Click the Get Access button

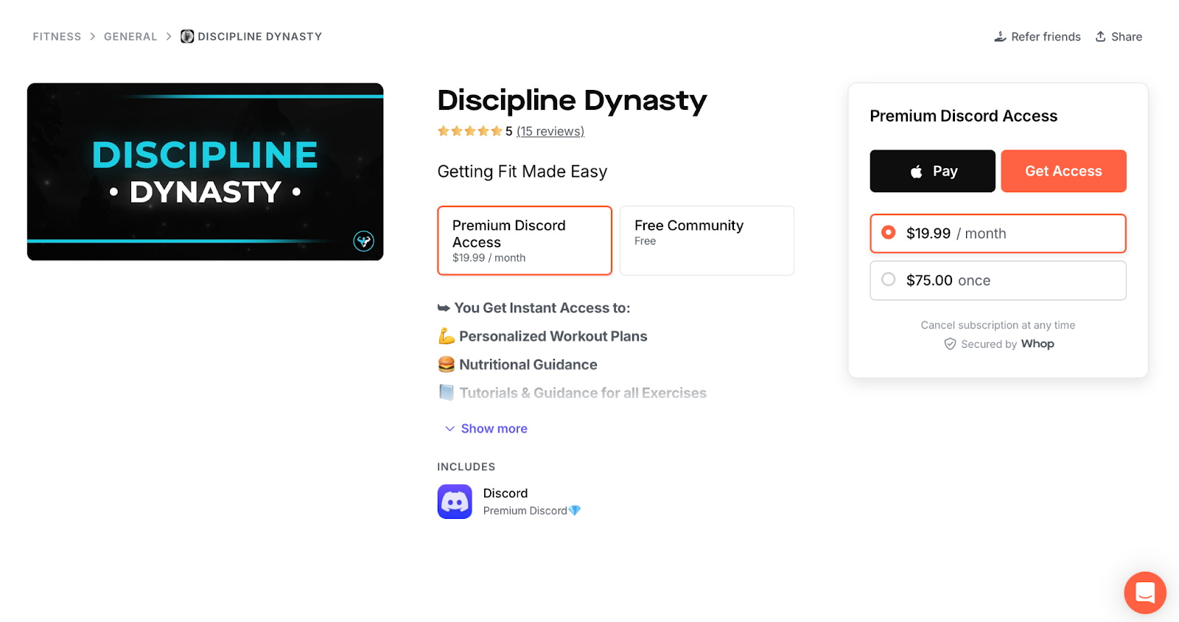pyautogui.click(x=1063, y=171)
